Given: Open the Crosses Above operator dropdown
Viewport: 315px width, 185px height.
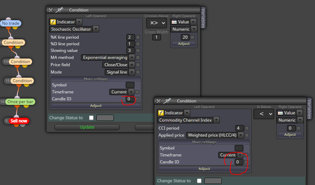Looking at the screenshot, I should point(156,23).
